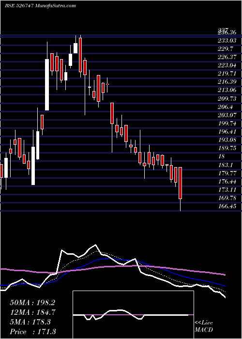Click the 206.4 price axis label
Screen dimensions: 242x339
coord(226,107)
